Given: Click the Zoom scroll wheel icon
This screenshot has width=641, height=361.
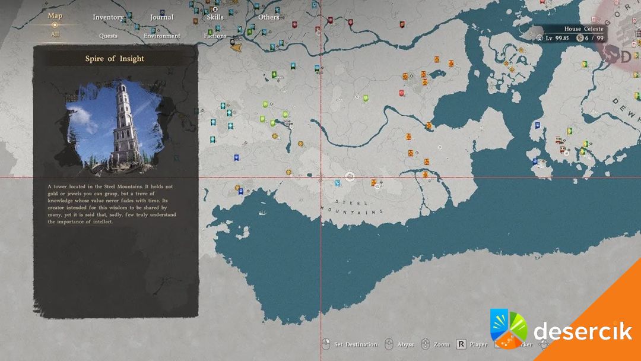Looking at the screenshot, I should coord(425,344).
